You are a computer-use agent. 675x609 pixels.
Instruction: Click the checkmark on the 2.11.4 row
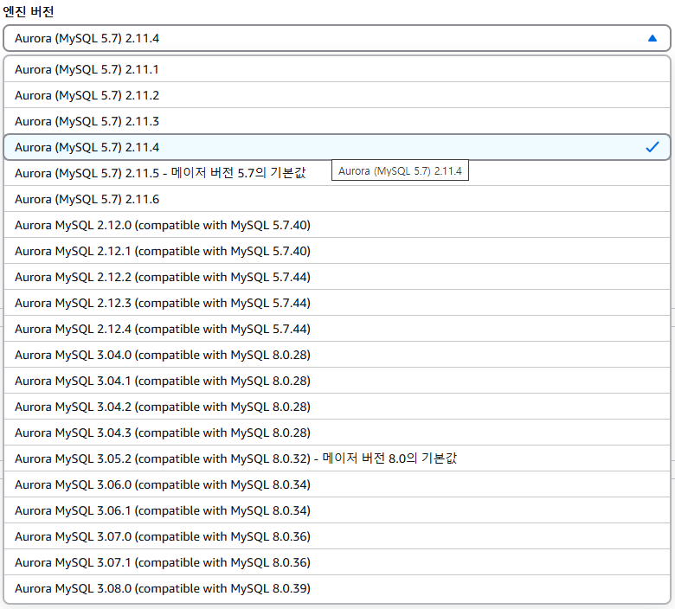[x=652, y=147]
